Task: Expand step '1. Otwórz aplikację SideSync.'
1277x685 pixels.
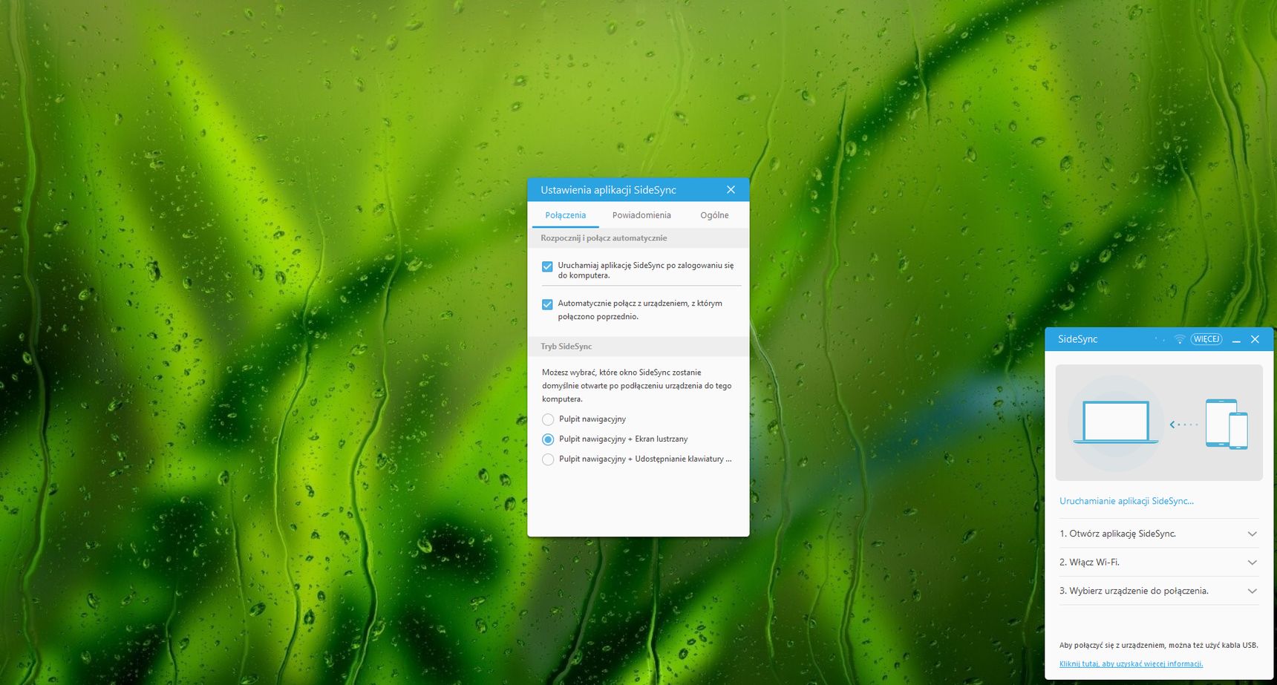Action: pos(1159,534)
